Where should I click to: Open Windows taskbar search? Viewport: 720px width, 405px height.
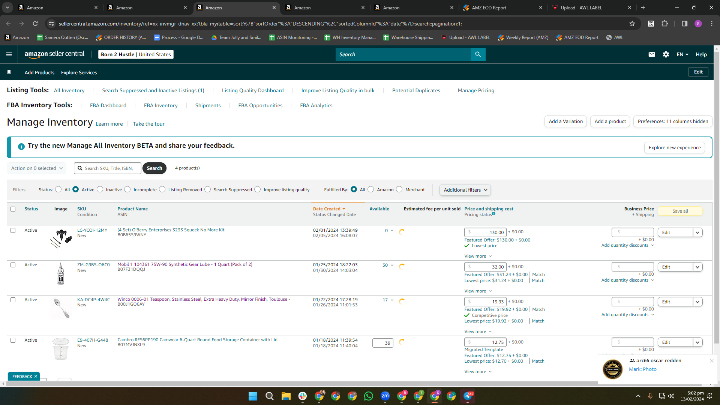click(x=269, y=396)
